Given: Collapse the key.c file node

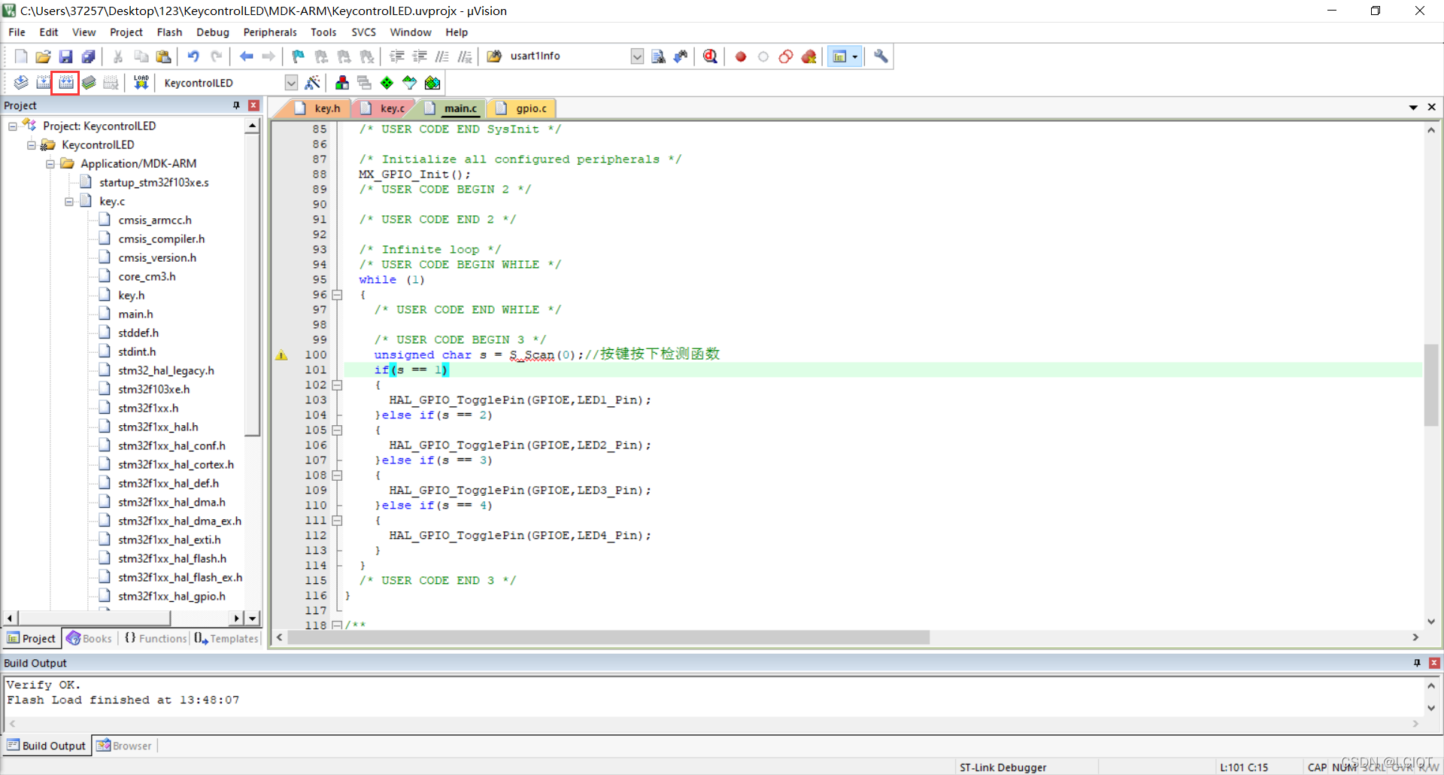Looking at the screenshot, I should coord(69,202).
